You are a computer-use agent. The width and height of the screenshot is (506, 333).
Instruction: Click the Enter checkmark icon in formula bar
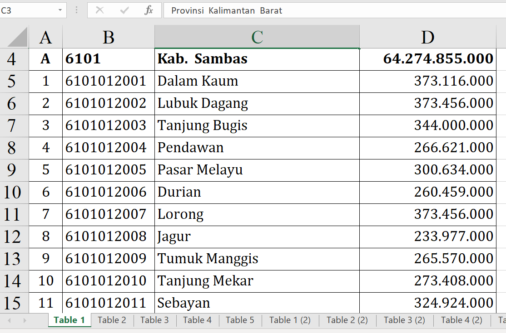124,10
